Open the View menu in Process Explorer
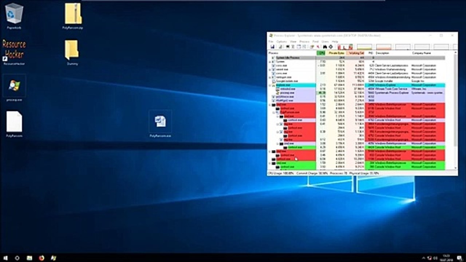The image size is (466, 262). [x=293, y=42]
